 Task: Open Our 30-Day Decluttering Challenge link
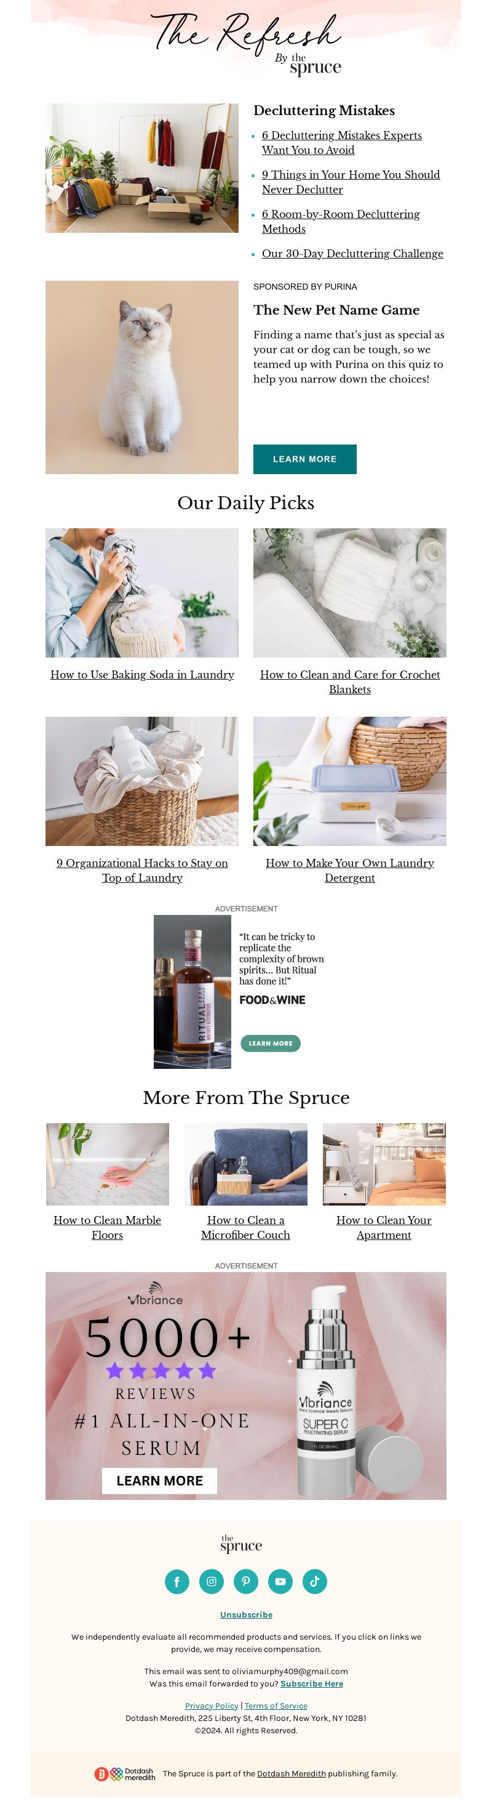point(352,253)
